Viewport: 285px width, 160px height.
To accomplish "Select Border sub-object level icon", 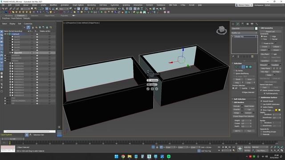I will point(243,67).
